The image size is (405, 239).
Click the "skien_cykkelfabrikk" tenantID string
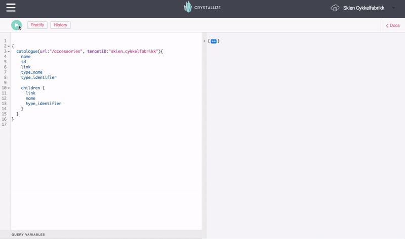[133, 52]
